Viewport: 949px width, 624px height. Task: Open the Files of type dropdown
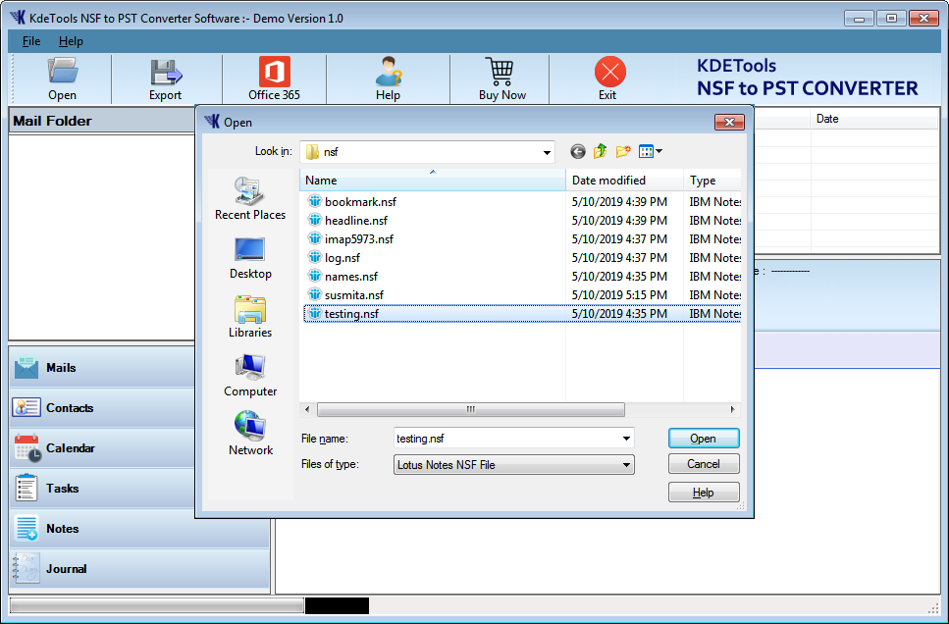tap(626, 465)
